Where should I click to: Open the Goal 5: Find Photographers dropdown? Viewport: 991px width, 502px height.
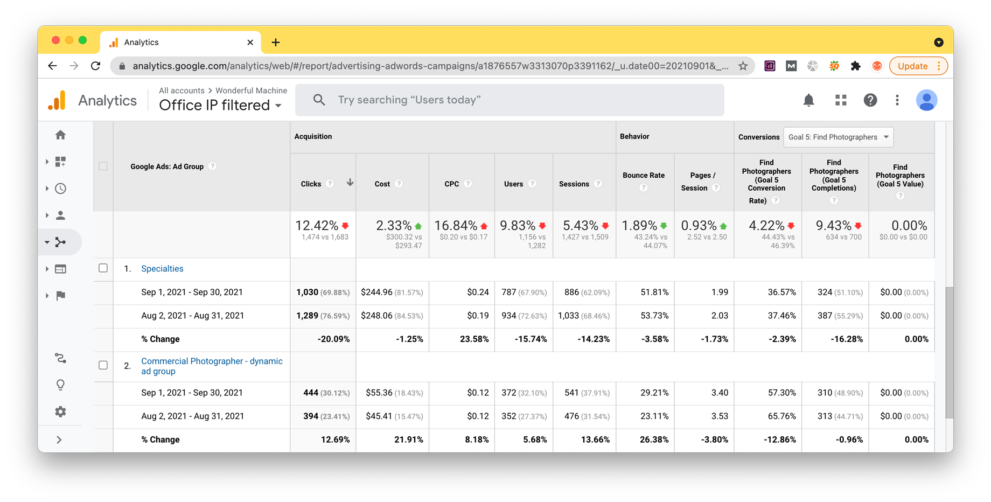point(838,137)
